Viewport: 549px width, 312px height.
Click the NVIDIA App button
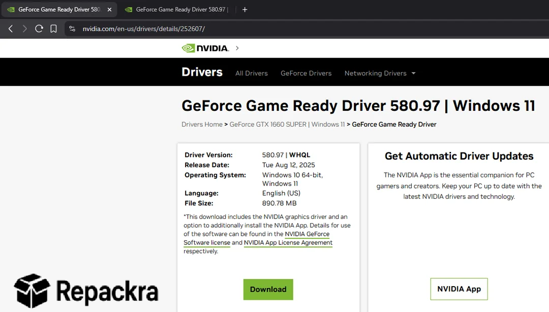tap(459, 289)
